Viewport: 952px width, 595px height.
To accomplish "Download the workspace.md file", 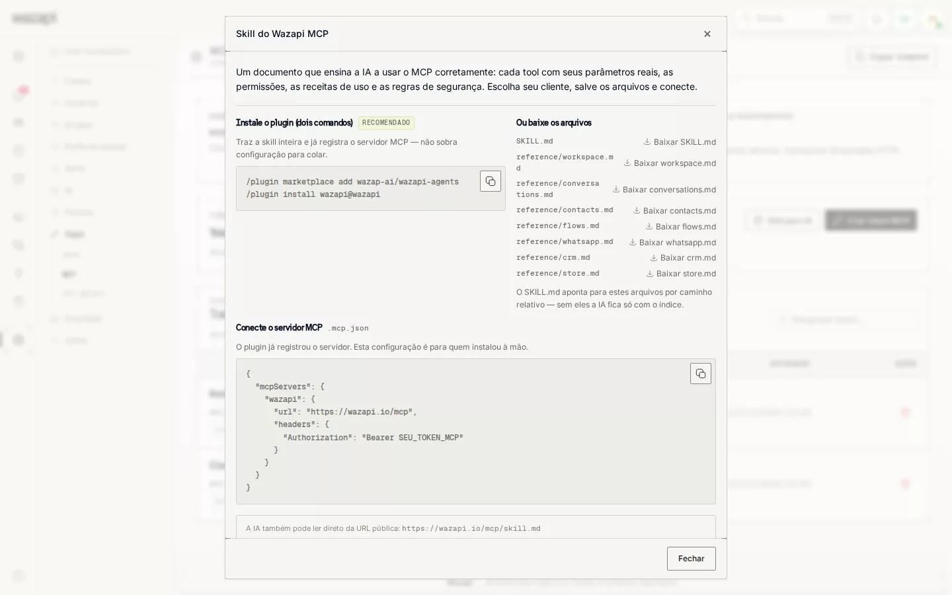I will click(670, 163).
